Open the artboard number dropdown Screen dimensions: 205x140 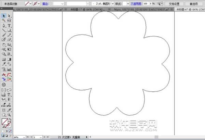(x=41, y=137)
